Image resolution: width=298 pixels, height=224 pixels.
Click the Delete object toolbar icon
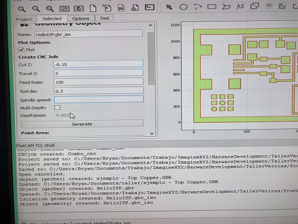point(135,8)
